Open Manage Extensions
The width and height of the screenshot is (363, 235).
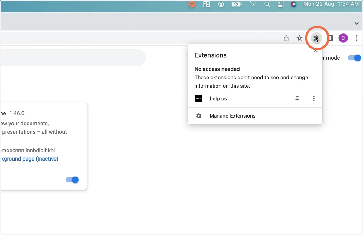point(255,116)
